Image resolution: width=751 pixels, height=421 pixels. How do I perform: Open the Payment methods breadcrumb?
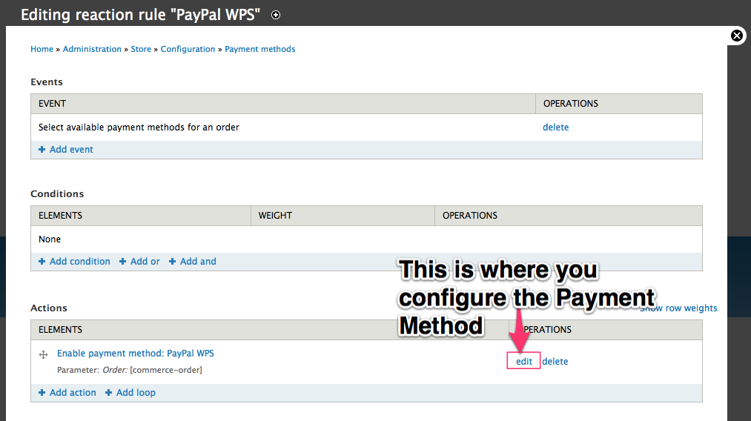coord(260,49)
